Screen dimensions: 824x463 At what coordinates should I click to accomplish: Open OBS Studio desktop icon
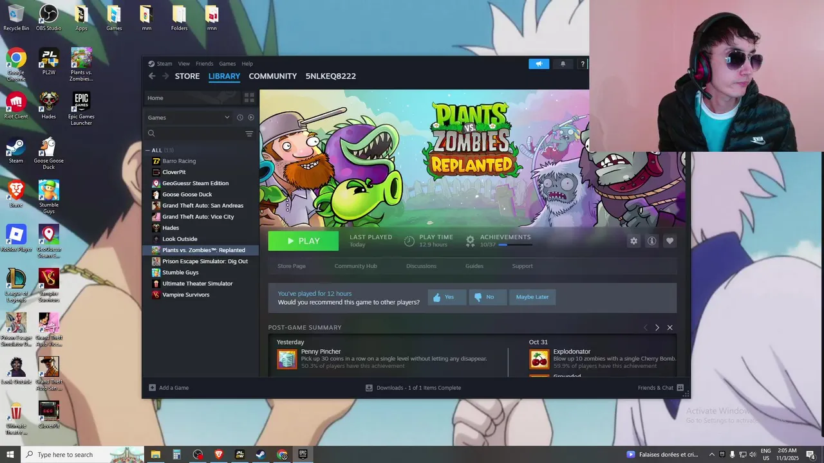pyautogui.click(x=49, y=18)
